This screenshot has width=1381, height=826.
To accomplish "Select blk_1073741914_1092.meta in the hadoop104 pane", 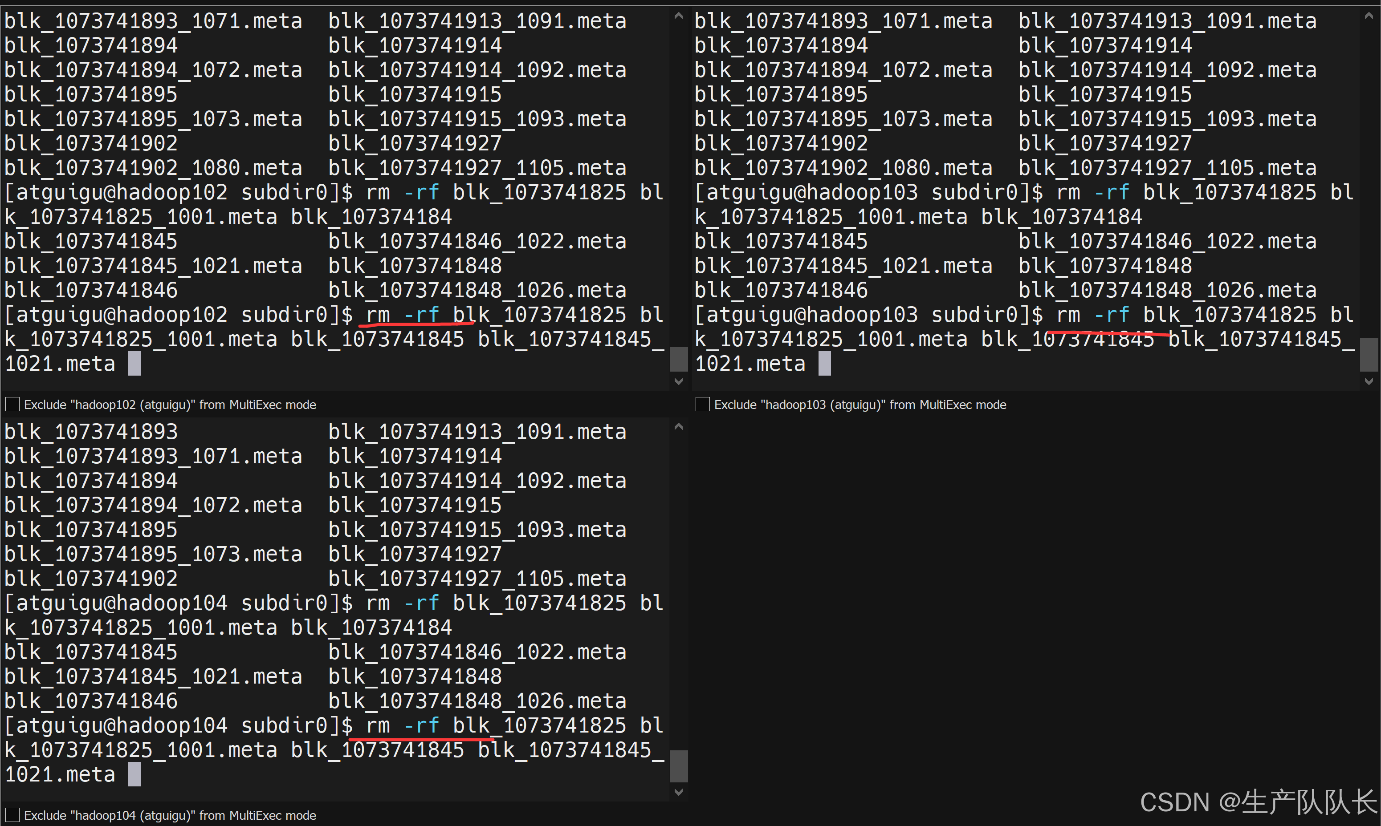I will 477,481.
